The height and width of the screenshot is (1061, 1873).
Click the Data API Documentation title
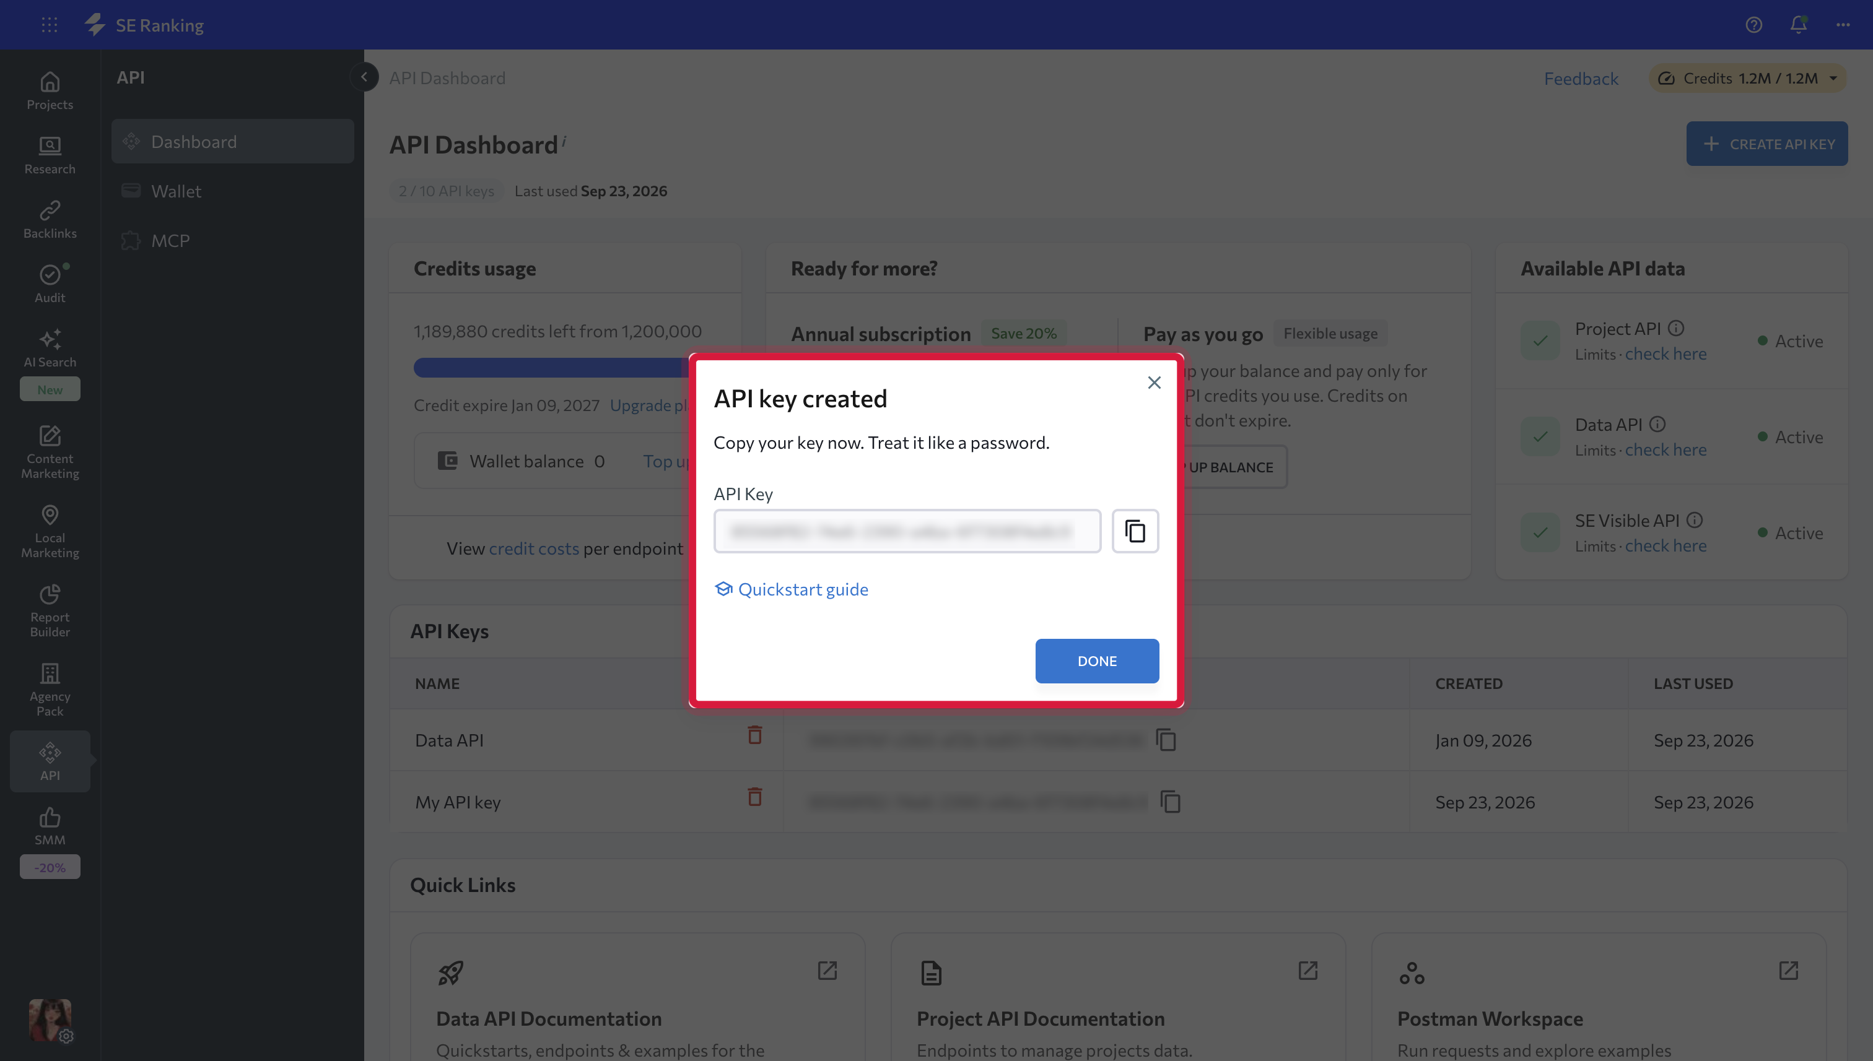548,1019
